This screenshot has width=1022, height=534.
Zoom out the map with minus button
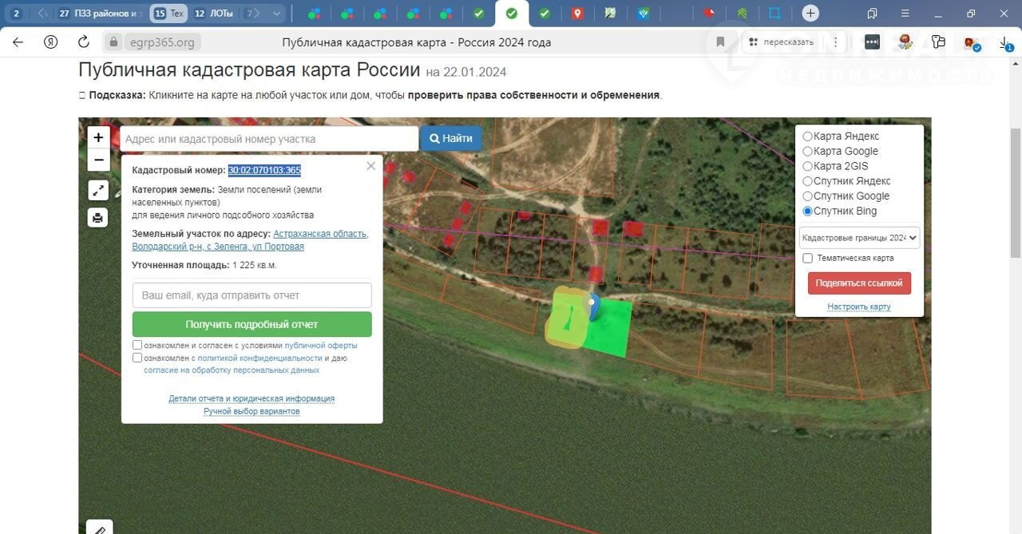tap(98, 160)
